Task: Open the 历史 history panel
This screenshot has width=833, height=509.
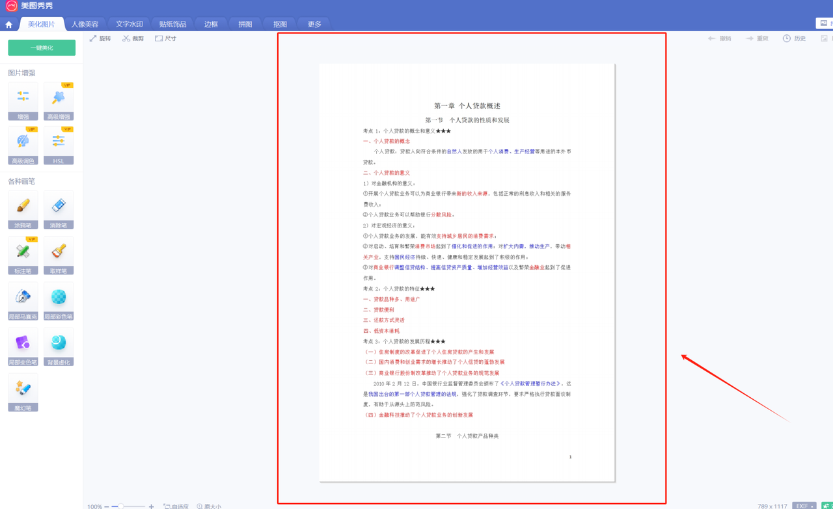Action: [x=795, y=38]
